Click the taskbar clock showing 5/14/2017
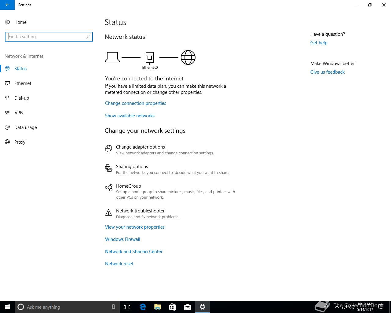Viewport: 391px width, 313px height. 365,307
